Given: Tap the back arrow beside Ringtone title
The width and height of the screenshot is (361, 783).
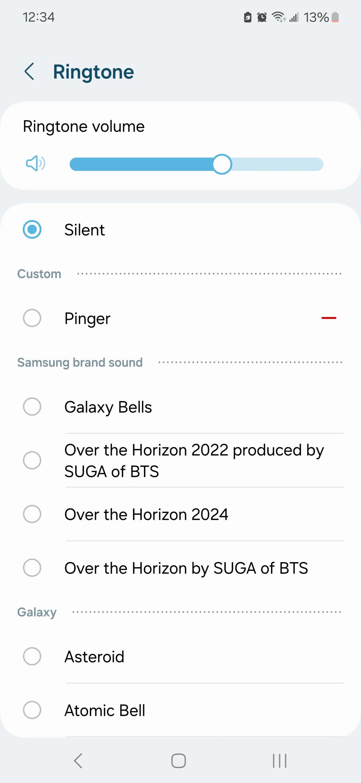Looking at the screenshot, I should coord(29,72).
